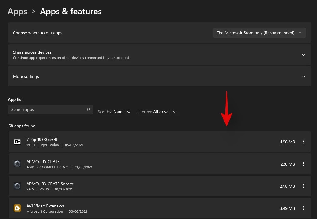The height and width of the screenshot is (219, 317).
Task: Open AV1 Video Extension more options
Action: pos(303,208)
